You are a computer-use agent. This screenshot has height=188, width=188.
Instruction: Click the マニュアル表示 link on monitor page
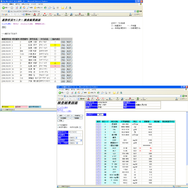click(6, 23)
